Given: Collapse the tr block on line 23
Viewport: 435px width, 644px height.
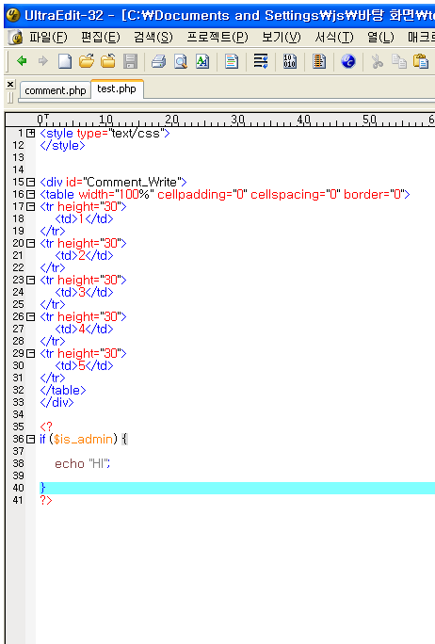Looking at the screenshot, I should 30,281.
